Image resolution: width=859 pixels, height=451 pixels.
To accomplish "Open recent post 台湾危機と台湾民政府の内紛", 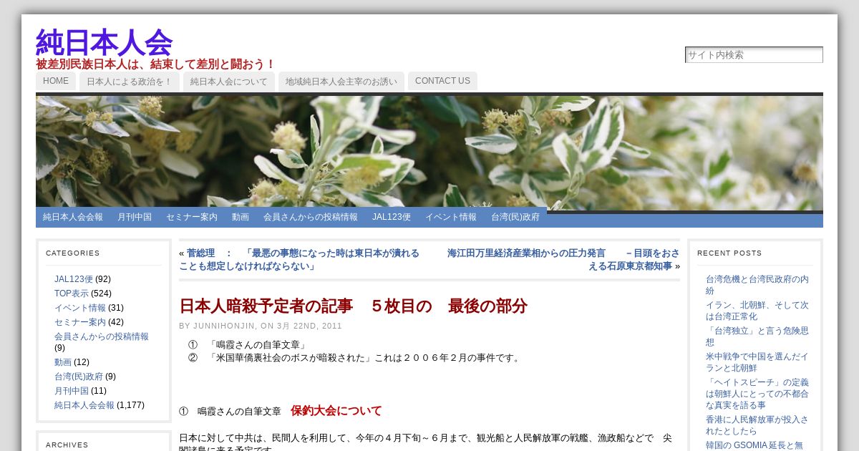I will click(757, 285).
